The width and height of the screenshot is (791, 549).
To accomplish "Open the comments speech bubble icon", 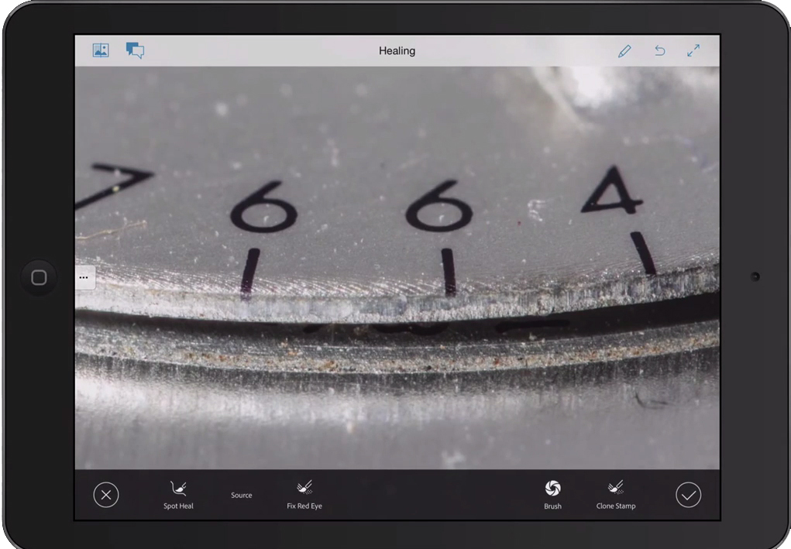I will [135, 50].
